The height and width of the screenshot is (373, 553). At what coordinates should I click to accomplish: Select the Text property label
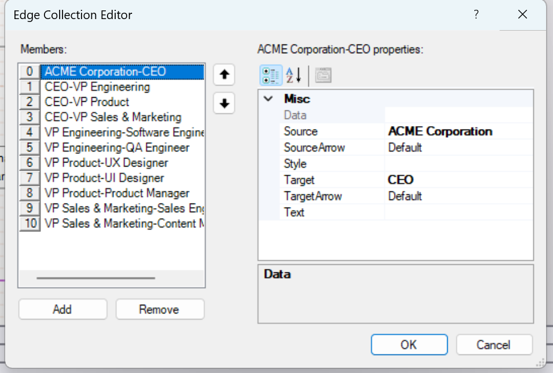(294, 212)
